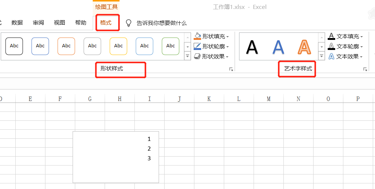This screenshot has height=189, width=375.
Task: Click the 文本效果 glowing A icon
Action: click(x=331, y=57)
